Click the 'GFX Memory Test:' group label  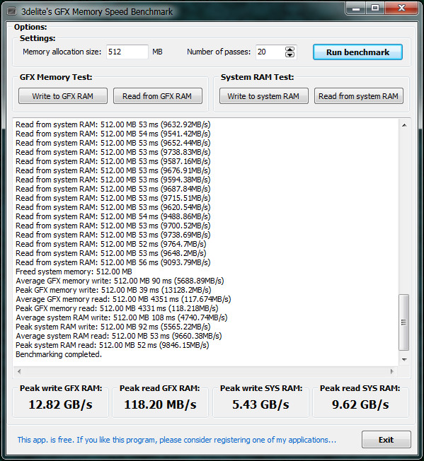coord(56,77)
